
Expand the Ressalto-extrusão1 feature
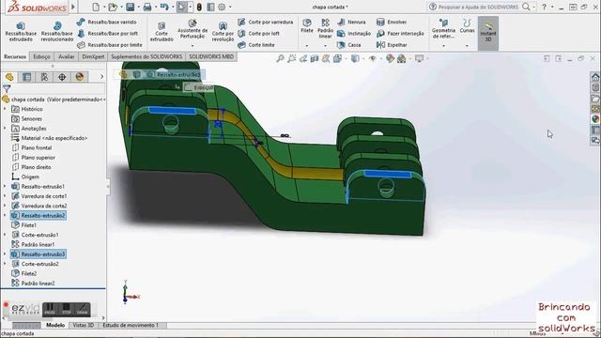[5, 186]
